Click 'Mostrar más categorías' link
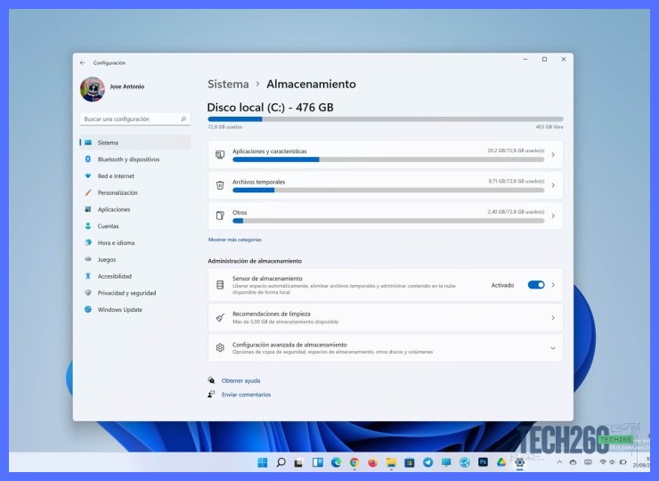659x481 pixels. (235, 240)
